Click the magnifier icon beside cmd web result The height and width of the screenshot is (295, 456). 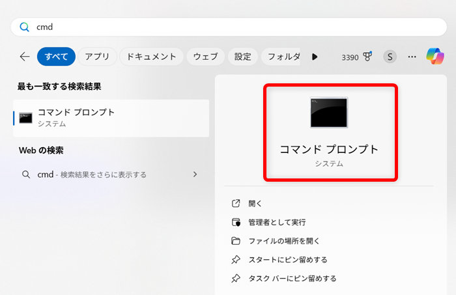[x=26, y=175]
